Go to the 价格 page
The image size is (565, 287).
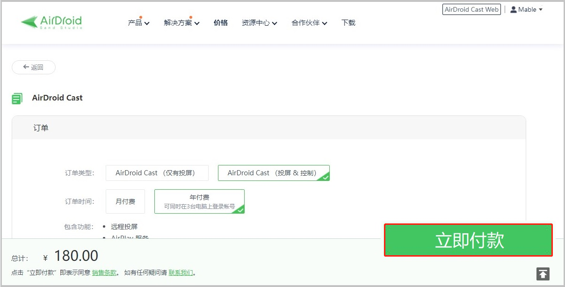(x=221, y=22)
